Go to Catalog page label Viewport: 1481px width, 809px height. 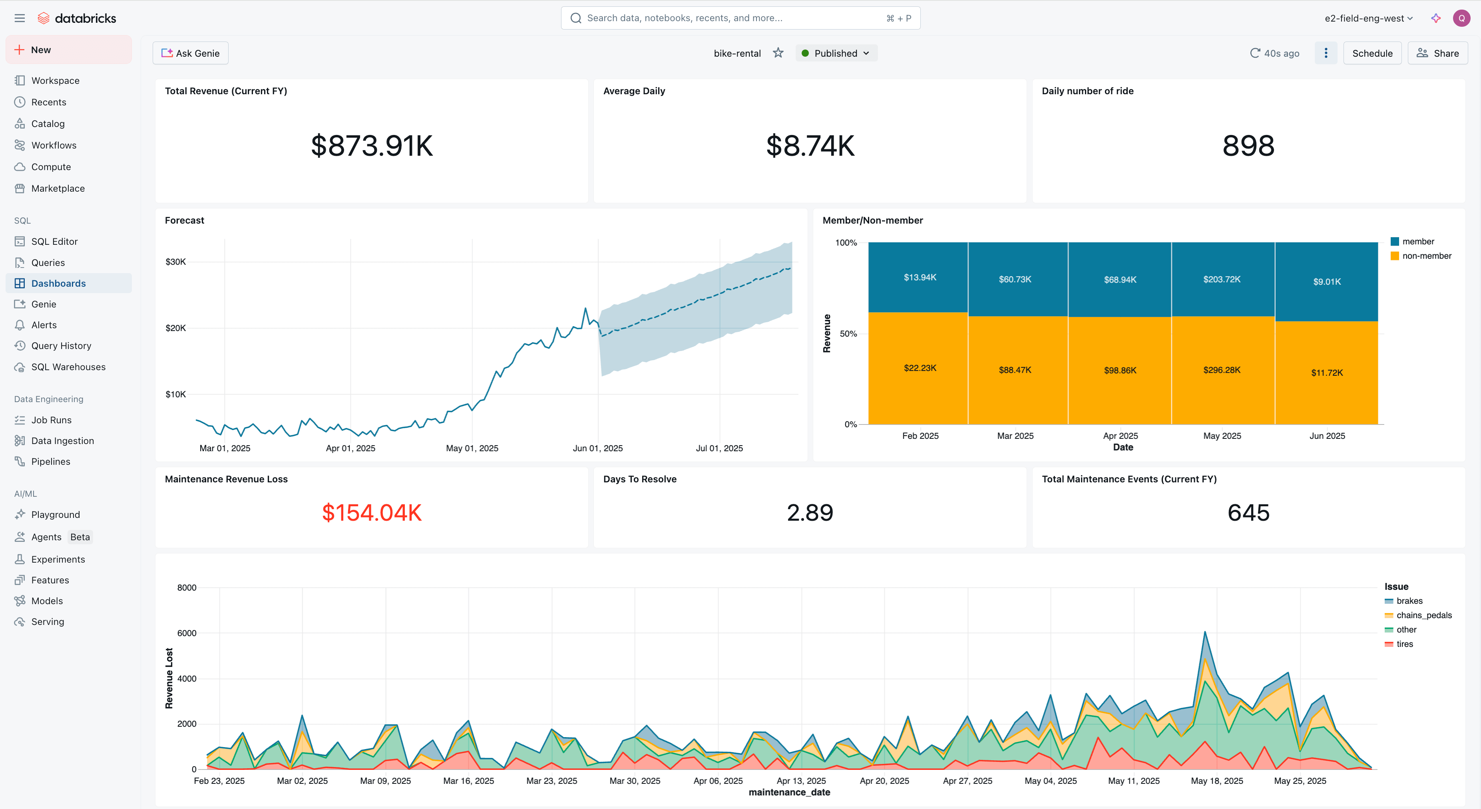(48, 123)
